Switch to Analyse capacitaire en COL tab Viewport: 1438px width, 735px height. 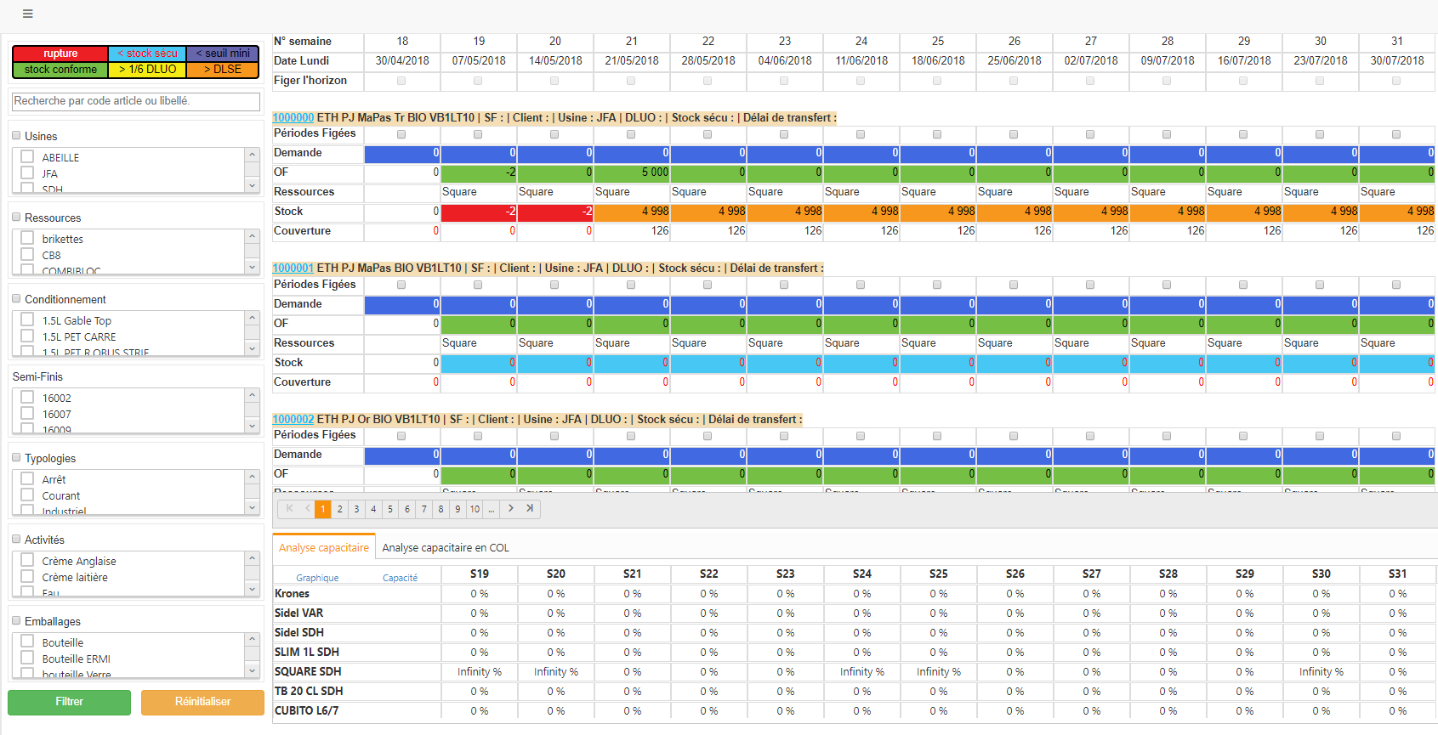pyautogui.click(x=446, y=548)
